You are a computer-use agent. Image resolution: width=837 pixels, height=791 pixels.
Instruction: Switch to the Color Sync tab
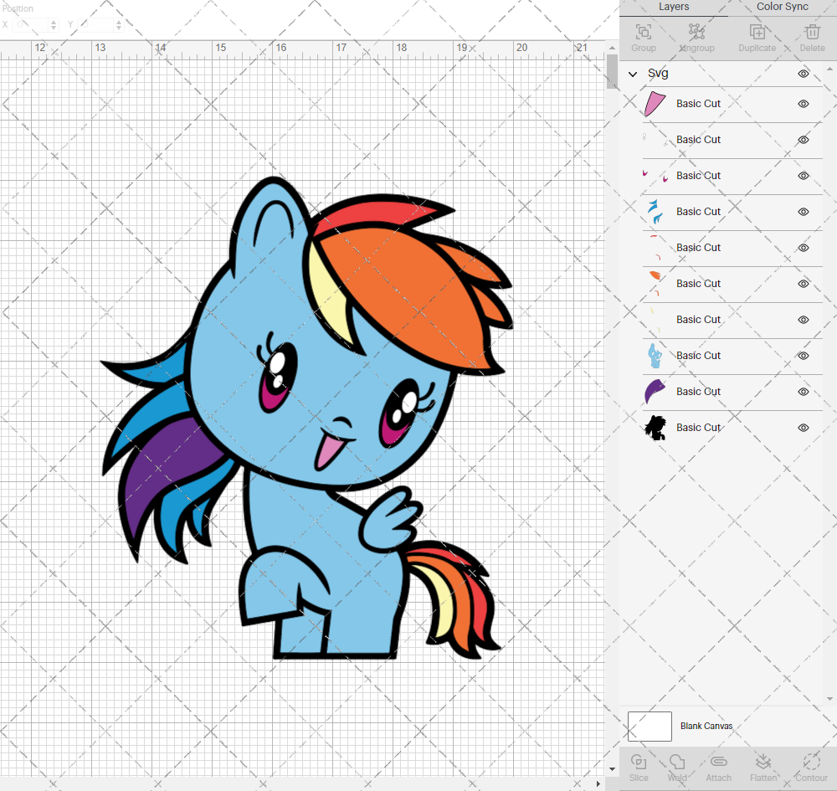(x=782, y=7)
